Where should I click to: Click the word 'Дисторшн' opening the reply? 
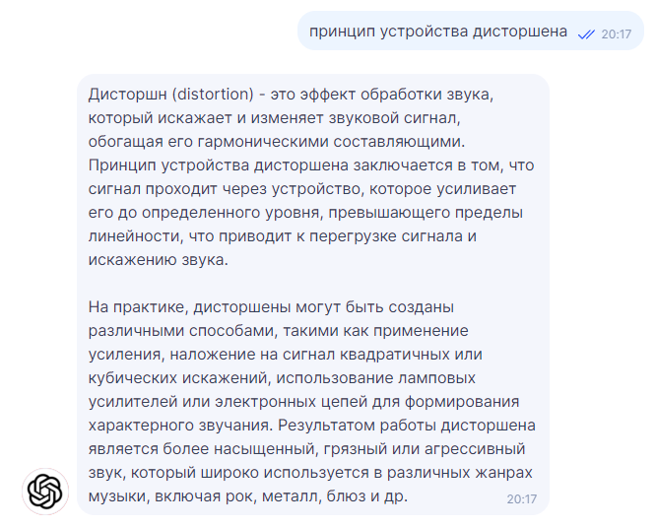[128, 95]
